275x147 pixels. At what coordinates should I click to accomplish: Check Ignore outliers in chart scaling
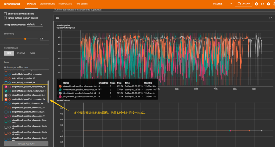5,18
